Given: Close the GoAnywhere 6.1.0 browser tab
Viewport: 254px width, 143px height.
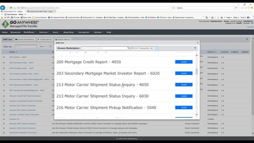Looking at the screenshot, I should click(x=25, y=12).
